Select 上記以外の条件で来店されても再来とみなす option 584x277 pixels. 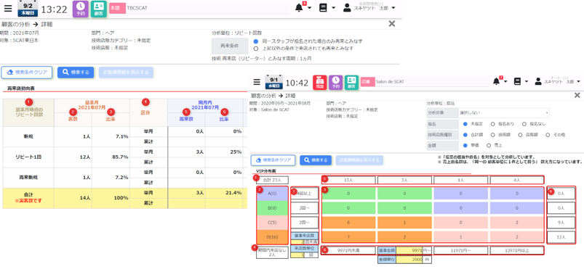[255, 49]
